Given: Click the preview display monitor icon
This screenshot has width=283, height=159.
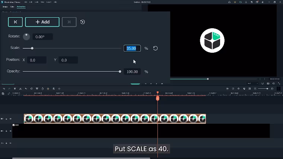Looking at the screenshot, I should coord(263,83).
